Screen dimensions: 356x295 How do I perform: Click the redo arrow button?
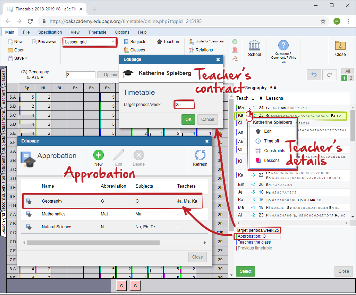(329, 75)
